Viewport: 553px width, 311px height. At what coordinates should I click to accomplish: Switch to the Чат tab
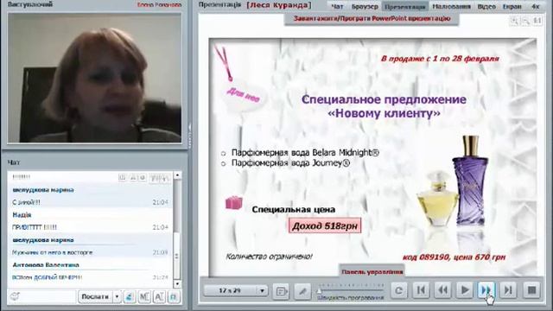(x=337, y=6)
